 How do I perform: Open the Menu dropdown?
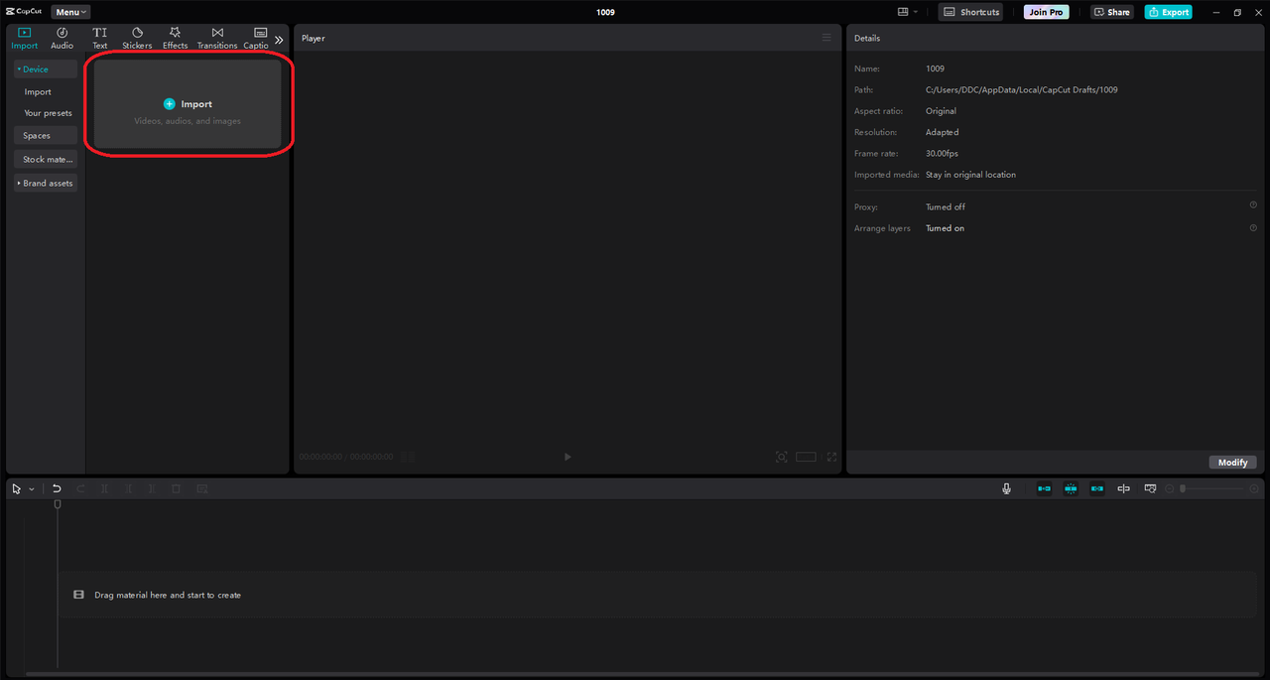(x=70, y=12)
